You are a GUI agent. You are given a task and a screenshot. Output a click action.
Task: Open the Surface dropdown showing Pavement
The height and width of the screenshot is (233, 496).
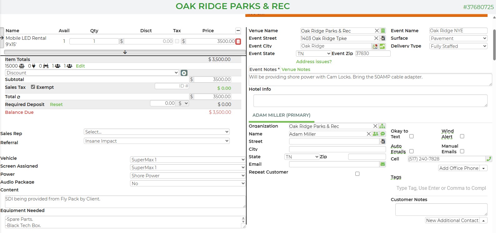pos(458,38)
